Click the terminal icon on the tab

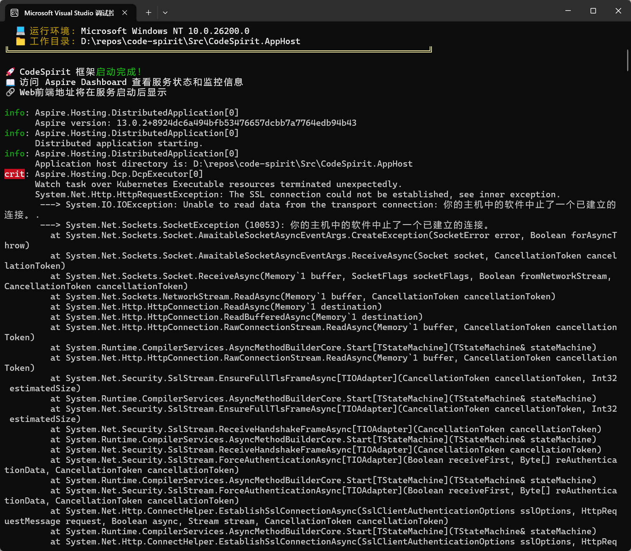click(15, 13)
